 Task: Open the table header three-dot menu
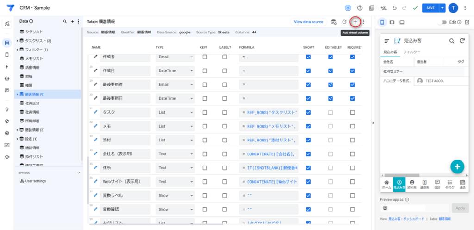coord(364,22)
